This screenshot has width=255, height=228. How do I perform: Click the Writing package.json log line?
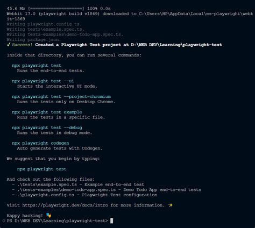tap(34, 40)
